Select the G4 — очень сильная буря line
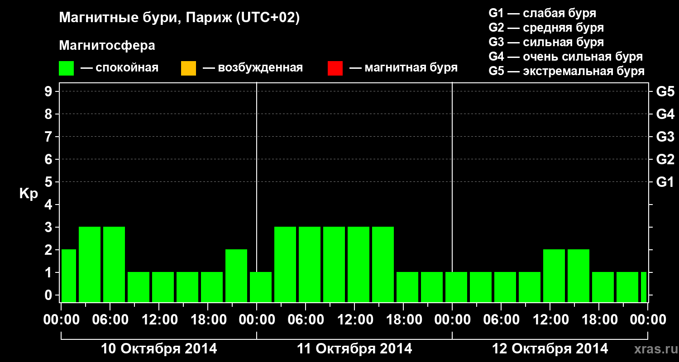679x362 pixels. click(x=566, y=57)
